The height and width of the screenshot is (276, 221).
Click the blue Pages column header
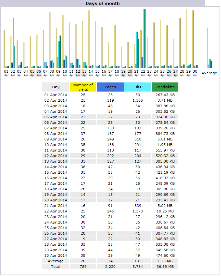pyautogui.click(x=110, y=87)
